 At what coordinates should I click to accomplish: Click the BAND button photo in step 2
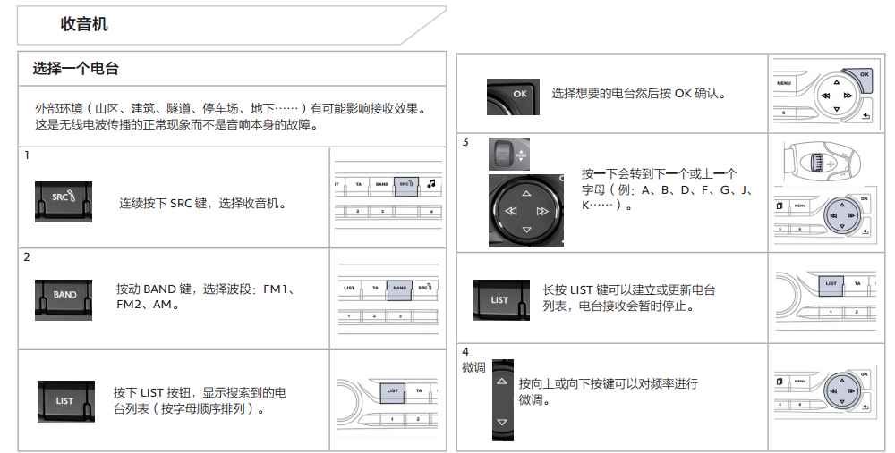pyautogui.click(x=63, y=299)
